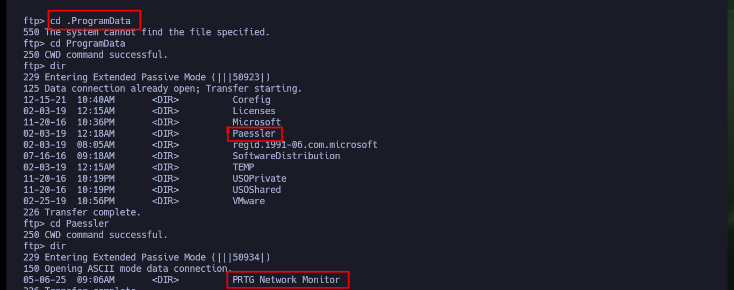The height and width of the screenshot is (290, 734).
Task: Select the SoftwareDistribution directory entry
Action: tap(286, 156)
